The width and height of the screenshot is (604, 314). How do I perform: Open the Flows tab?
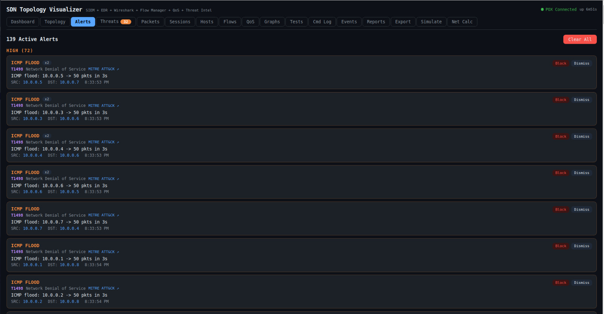click(230, 22)
